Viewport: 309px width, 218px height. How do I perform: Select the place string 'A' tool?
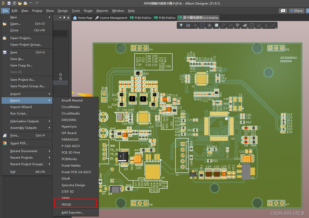click(266, 25)
